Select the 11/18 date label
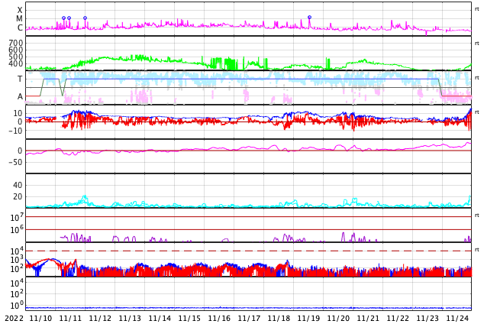This screenshot has width=484, height=324. pyautogui.click(x=279, y=318)
